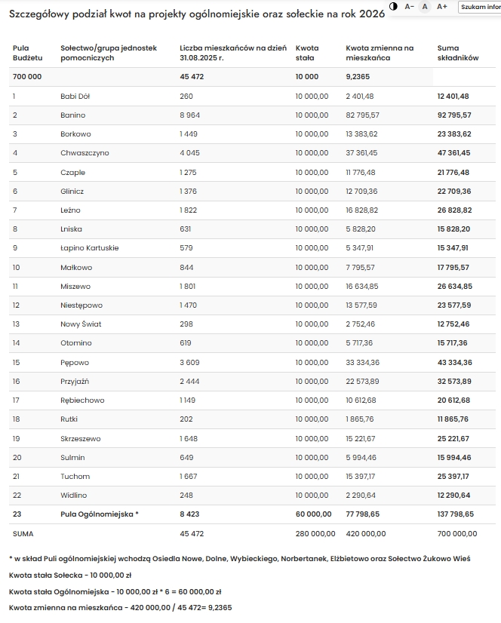Increase font size with A+ button
This screenshot has width=501, height=623.
click(x=441, y=6)
